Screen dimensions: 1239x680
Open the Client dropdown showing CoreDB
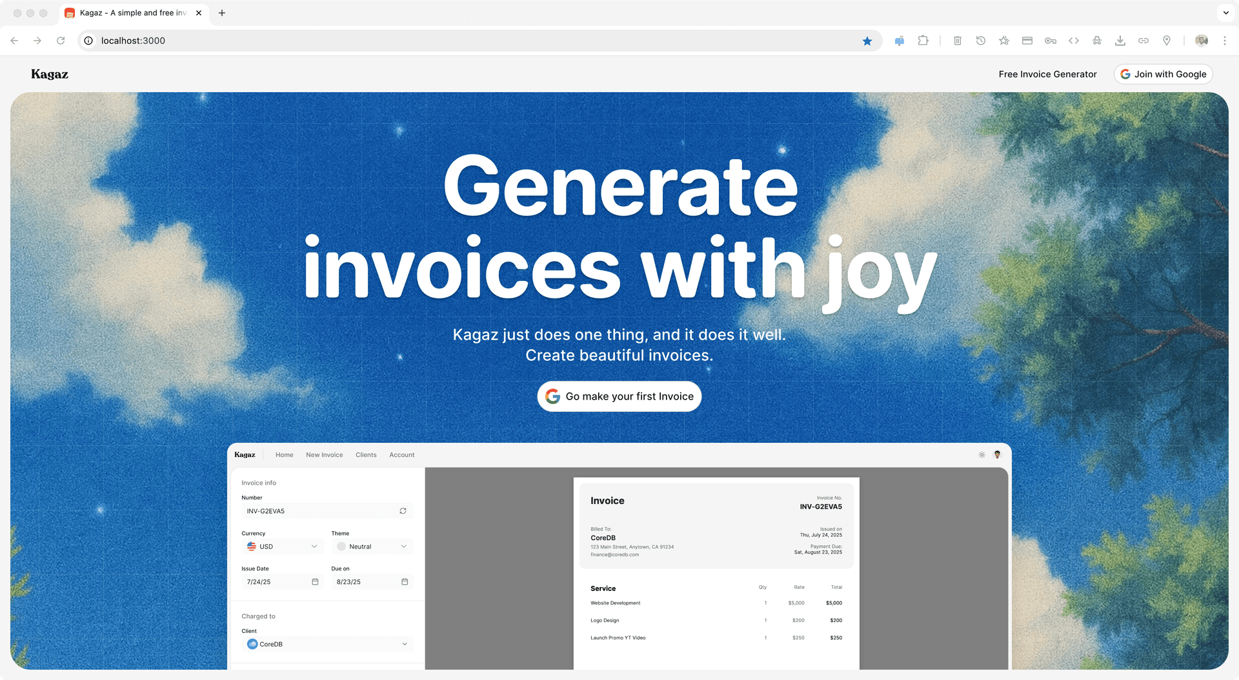327,643
